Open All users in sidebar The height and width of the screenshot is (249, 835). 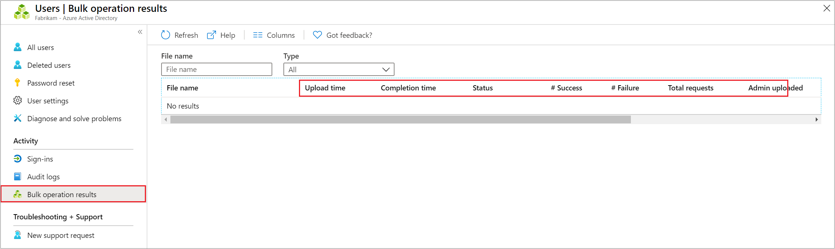pyautogui.click(x=40, y=47)
